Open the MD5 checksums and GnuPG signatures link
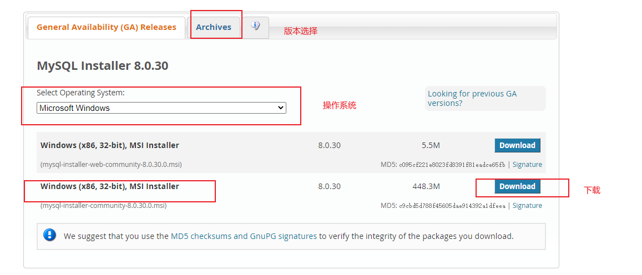The width and height of the screenshot is (642, 275). 244,236
